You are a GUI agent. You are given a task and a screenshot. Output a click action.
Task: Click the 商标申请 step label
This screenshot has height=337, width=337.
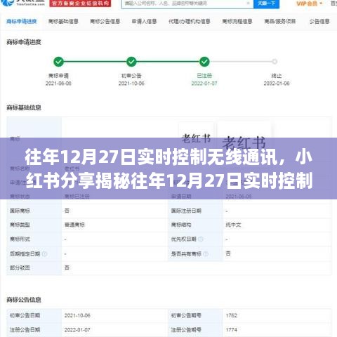click(58, 76)
